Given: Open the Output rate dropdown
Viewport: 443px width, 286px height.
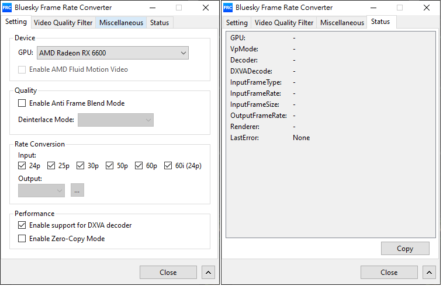Looking at the screenshot, I should pyautogui.click(x=41, y=190).
